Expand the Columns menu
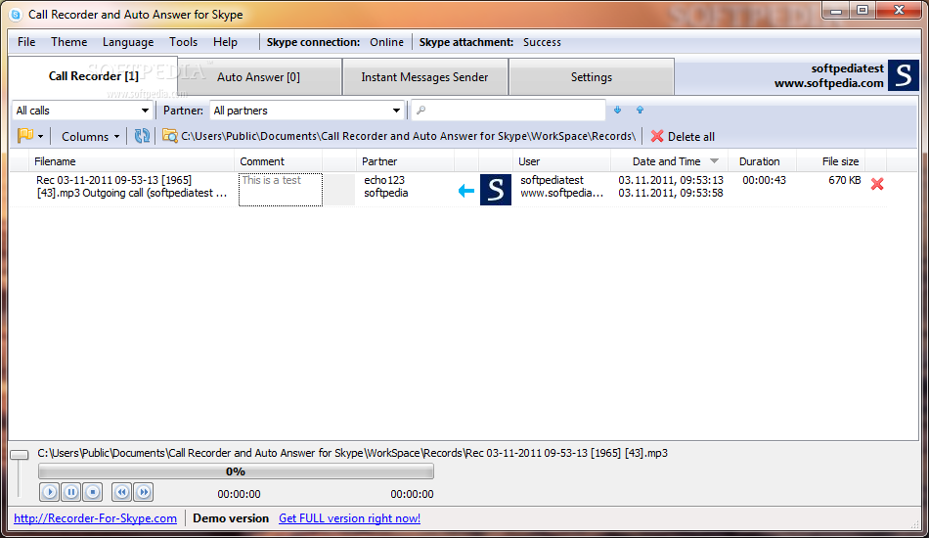The width and height of the screenshot is (929, 538). coord(90,136)
